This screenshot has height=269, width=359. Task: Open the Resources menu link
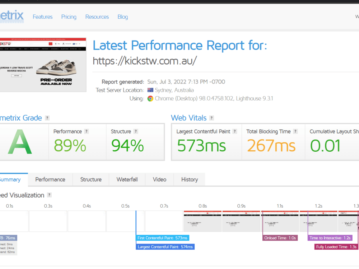coord(97,17)
